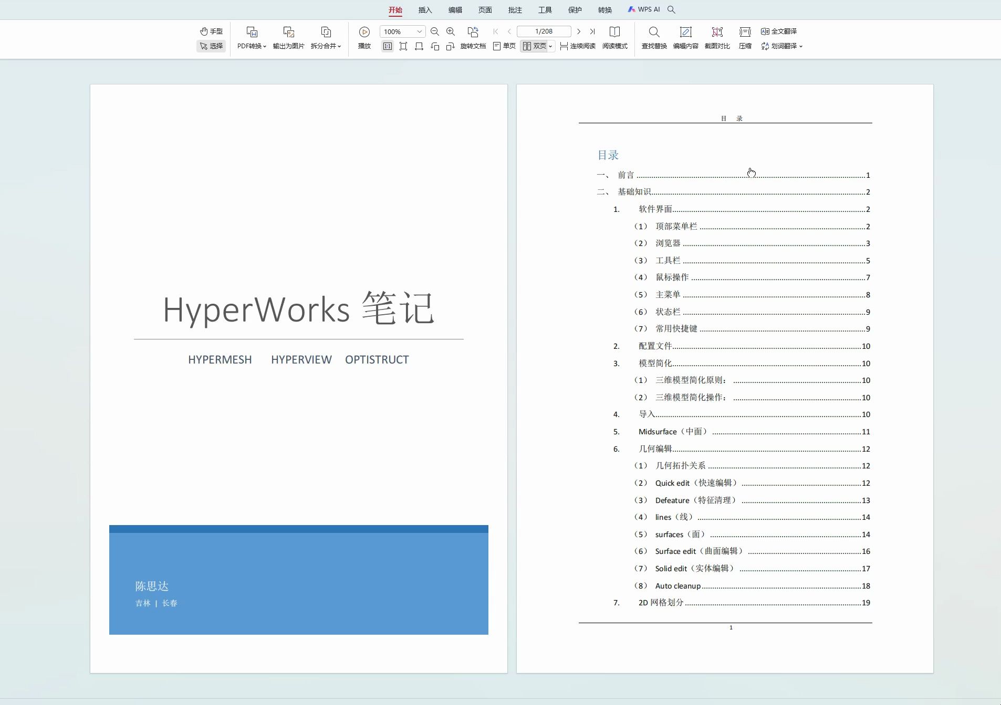This screenshot has height=705, width=1001.
Task: Open the 页面 tab
Action: pos(485,10)
